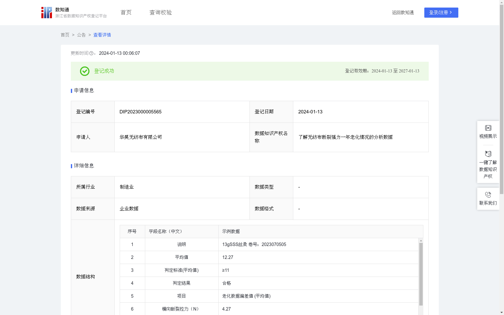Image resolution: width=504 pixels, height=315 pixels.
Task: Click the 申请信息 section heading
Action: point(84,91)
